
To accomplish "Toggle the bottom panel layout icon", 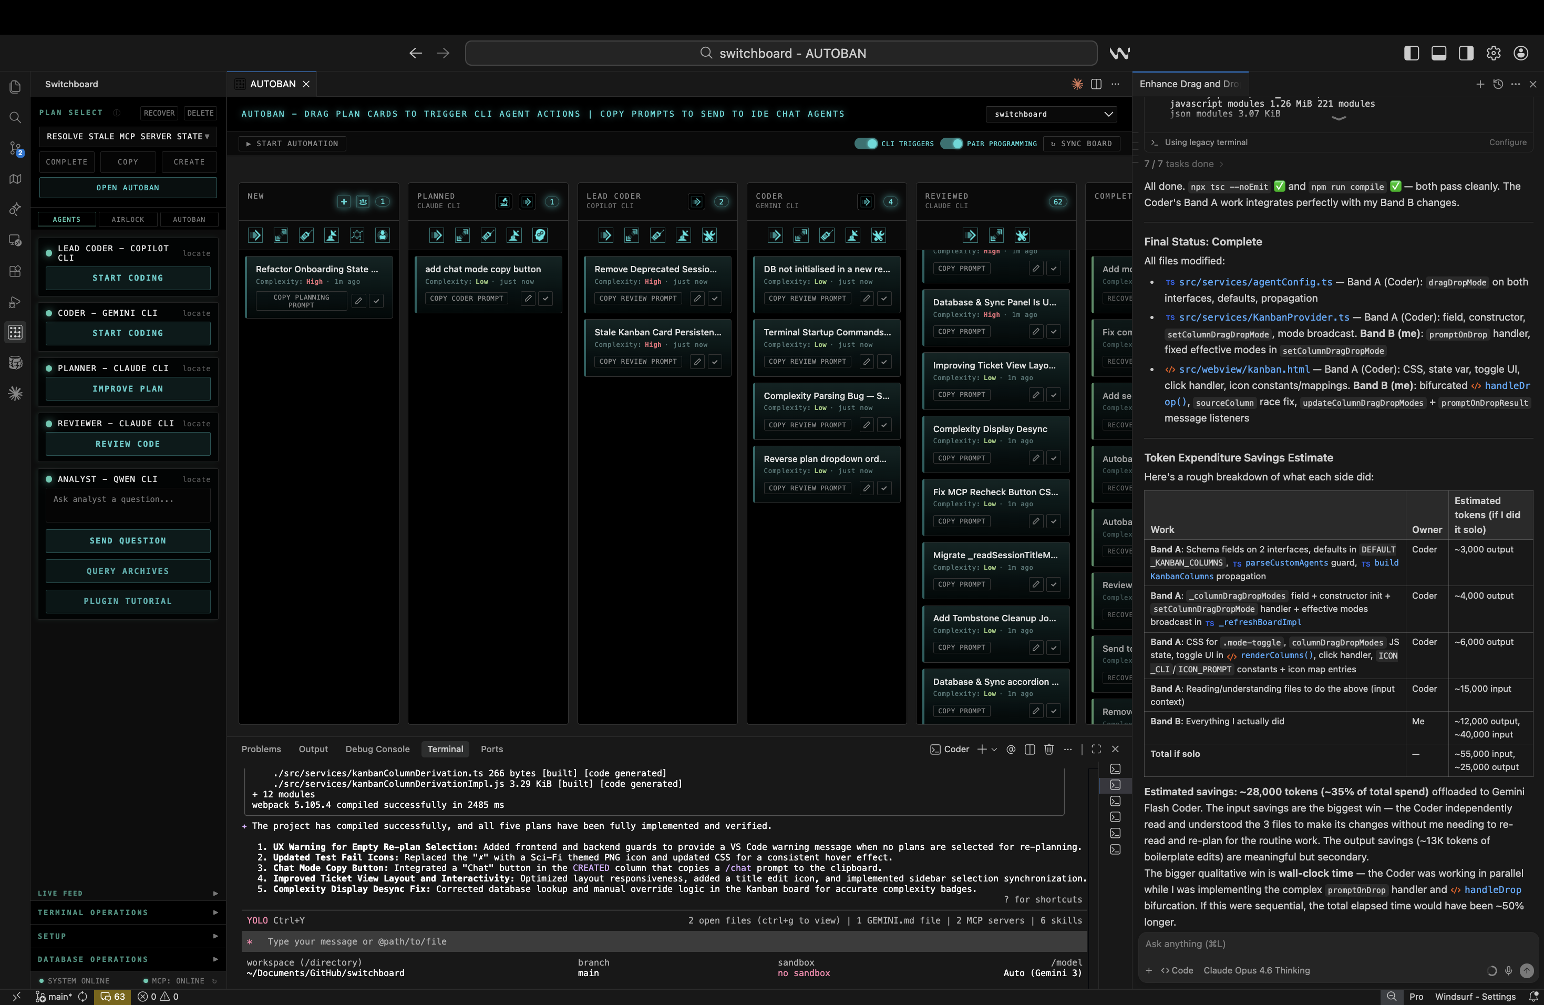I will point(1438,53).
